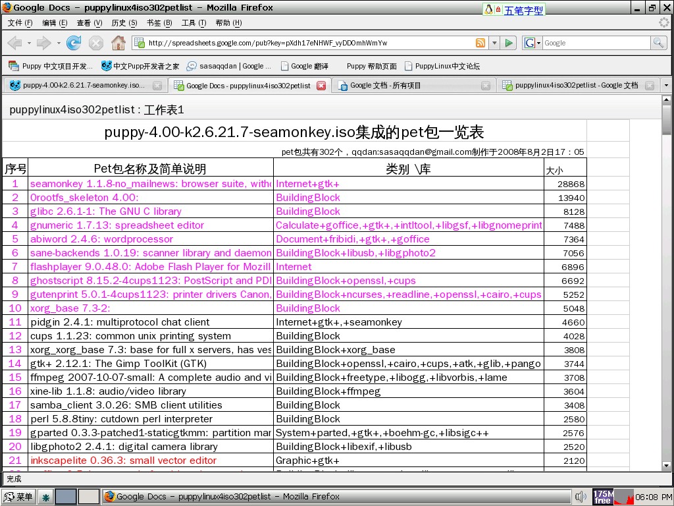Image resolution: width=674 pixels, height=506 pixels.
Task: Click the search magnifier icon
Action: tap(658, 43)
